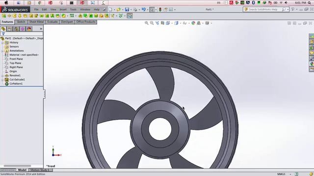Open the Options dropdown arrow
The image size is (314, 176).
point(175,10)
